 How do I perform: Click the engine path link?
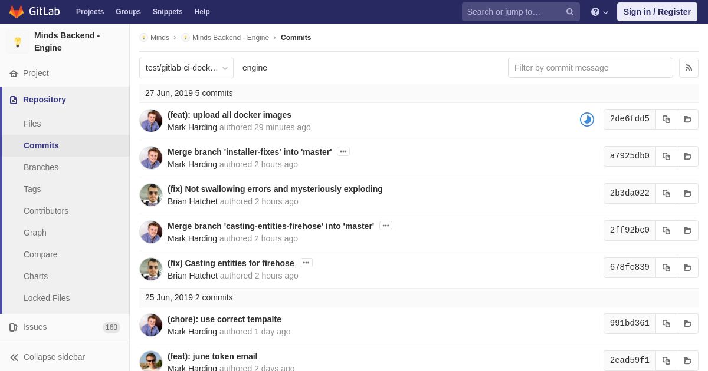pos(255,68)
